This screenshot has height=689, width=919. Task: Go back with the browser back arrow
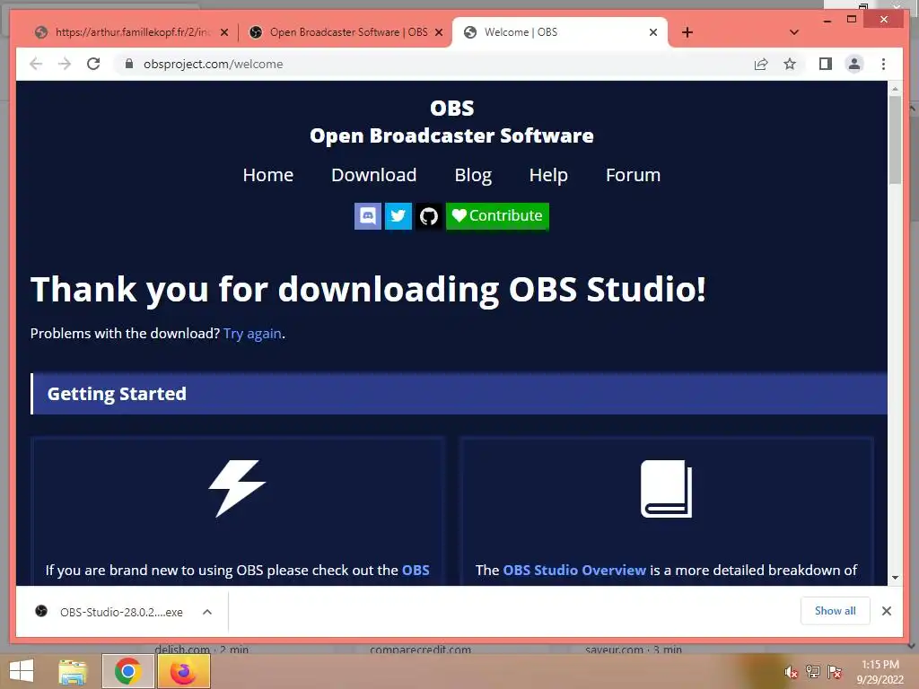(x=36, y=64)
